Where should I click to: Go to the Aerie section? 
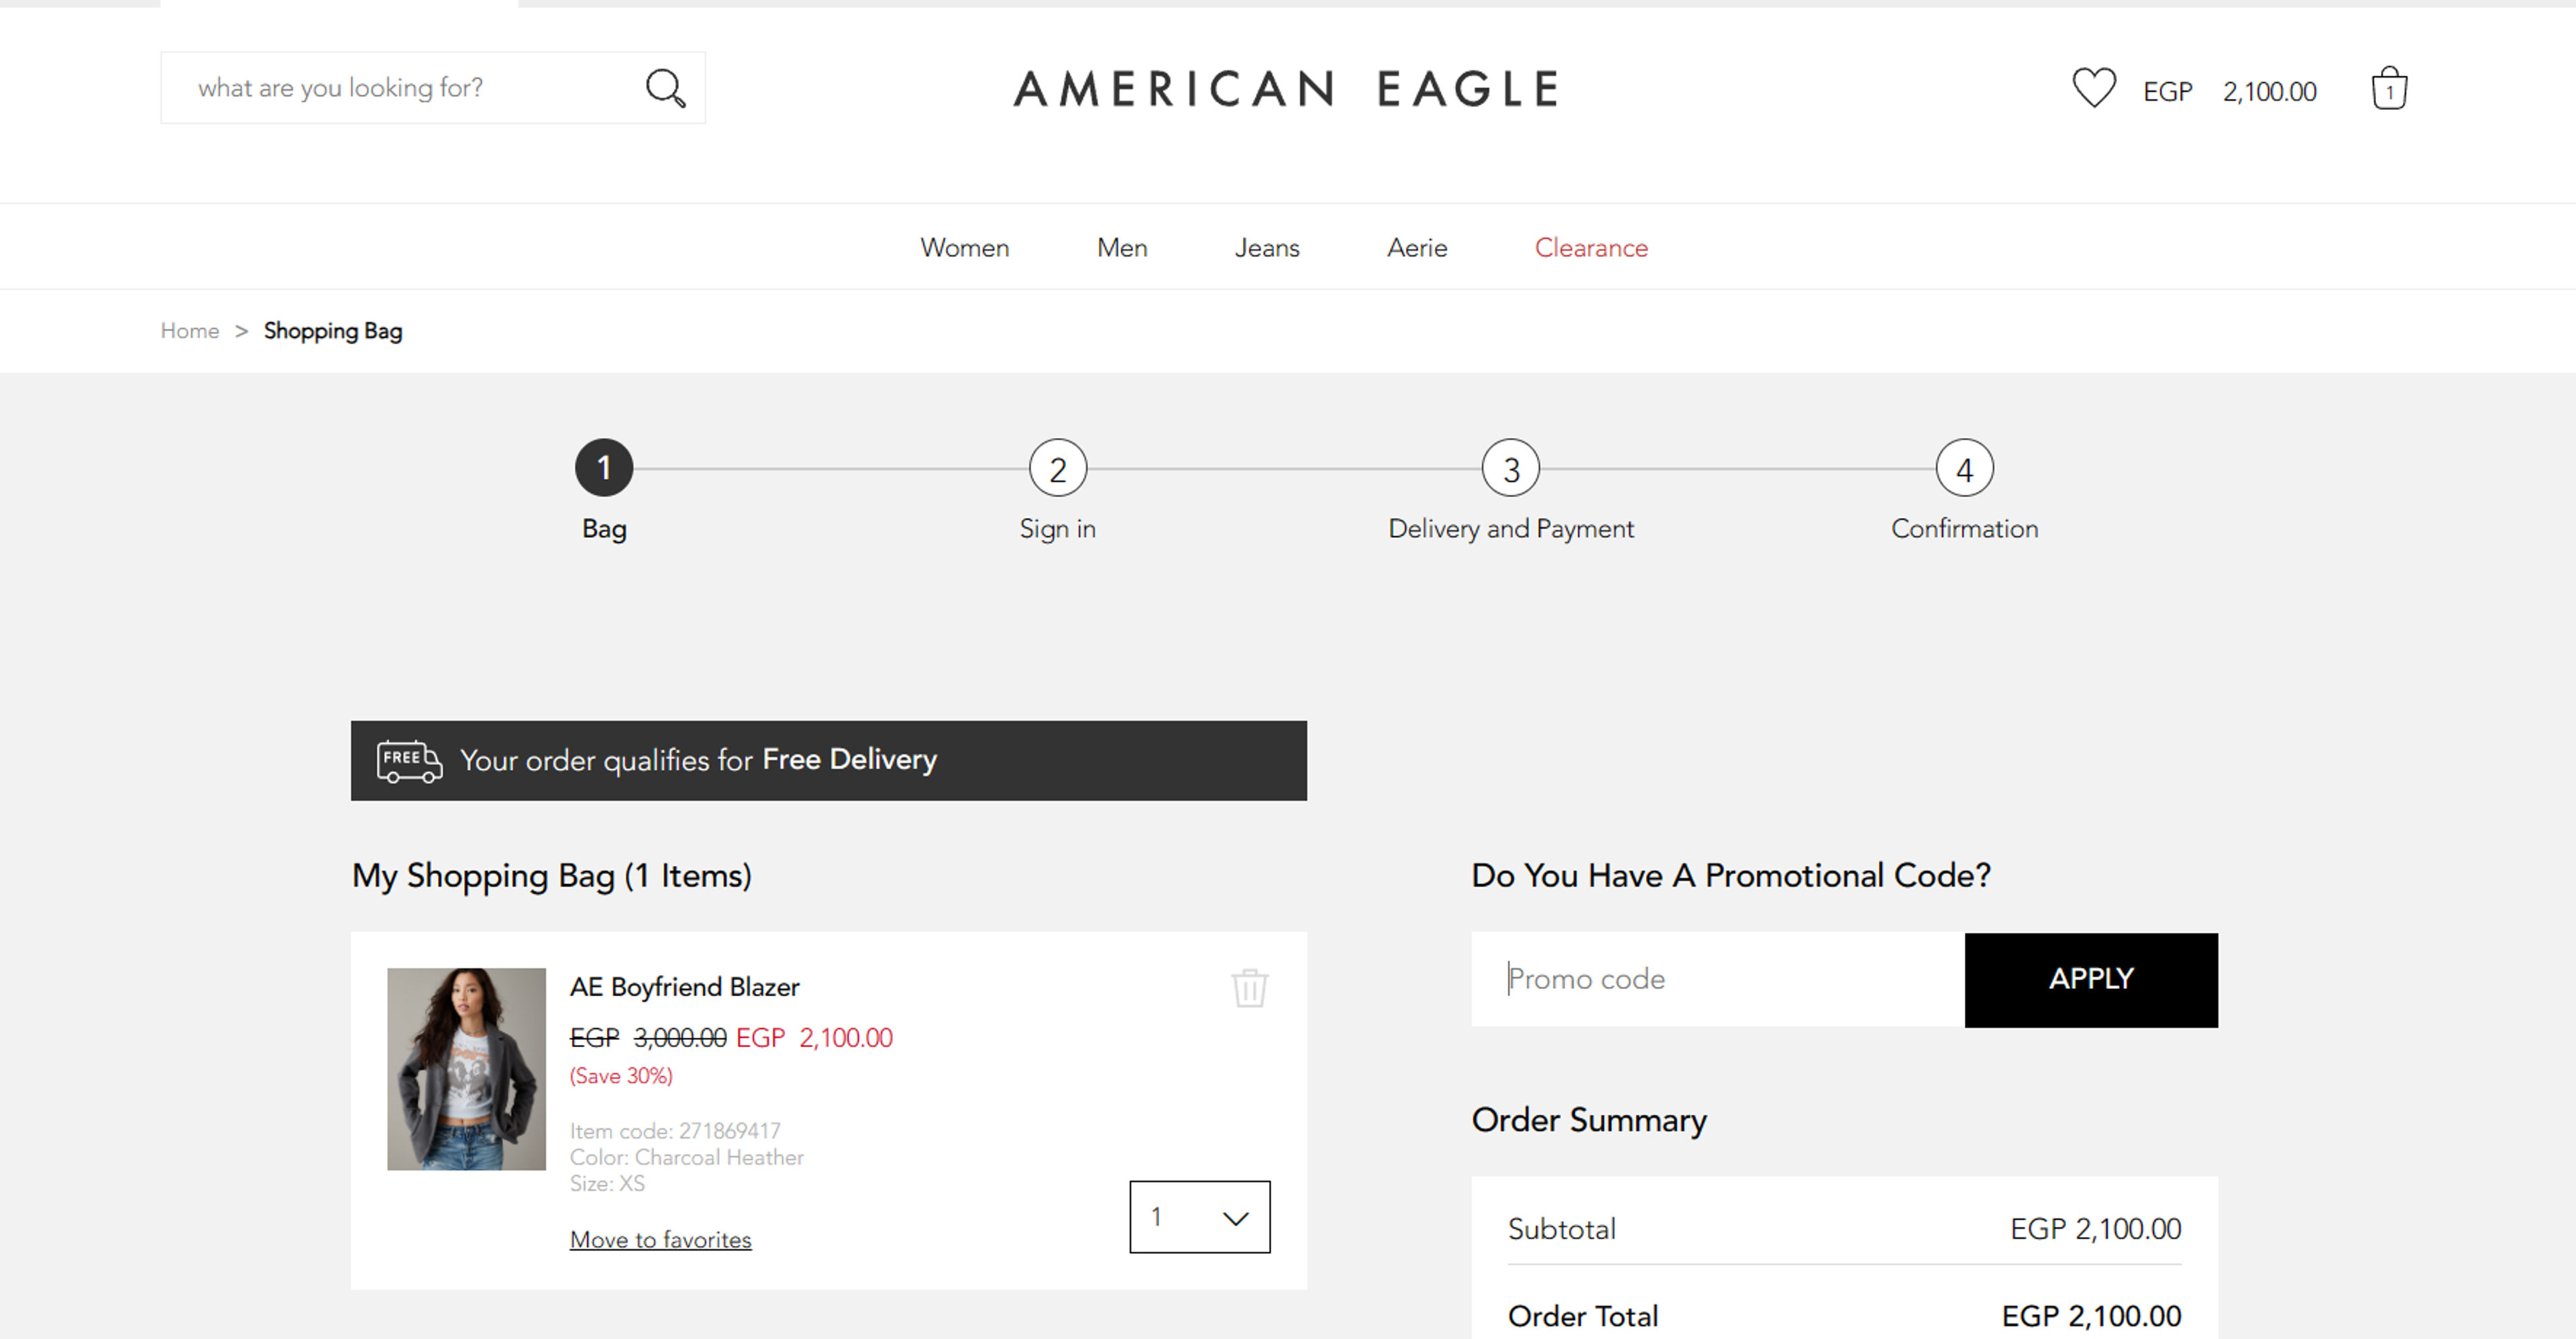click(x=1416, y=248)
